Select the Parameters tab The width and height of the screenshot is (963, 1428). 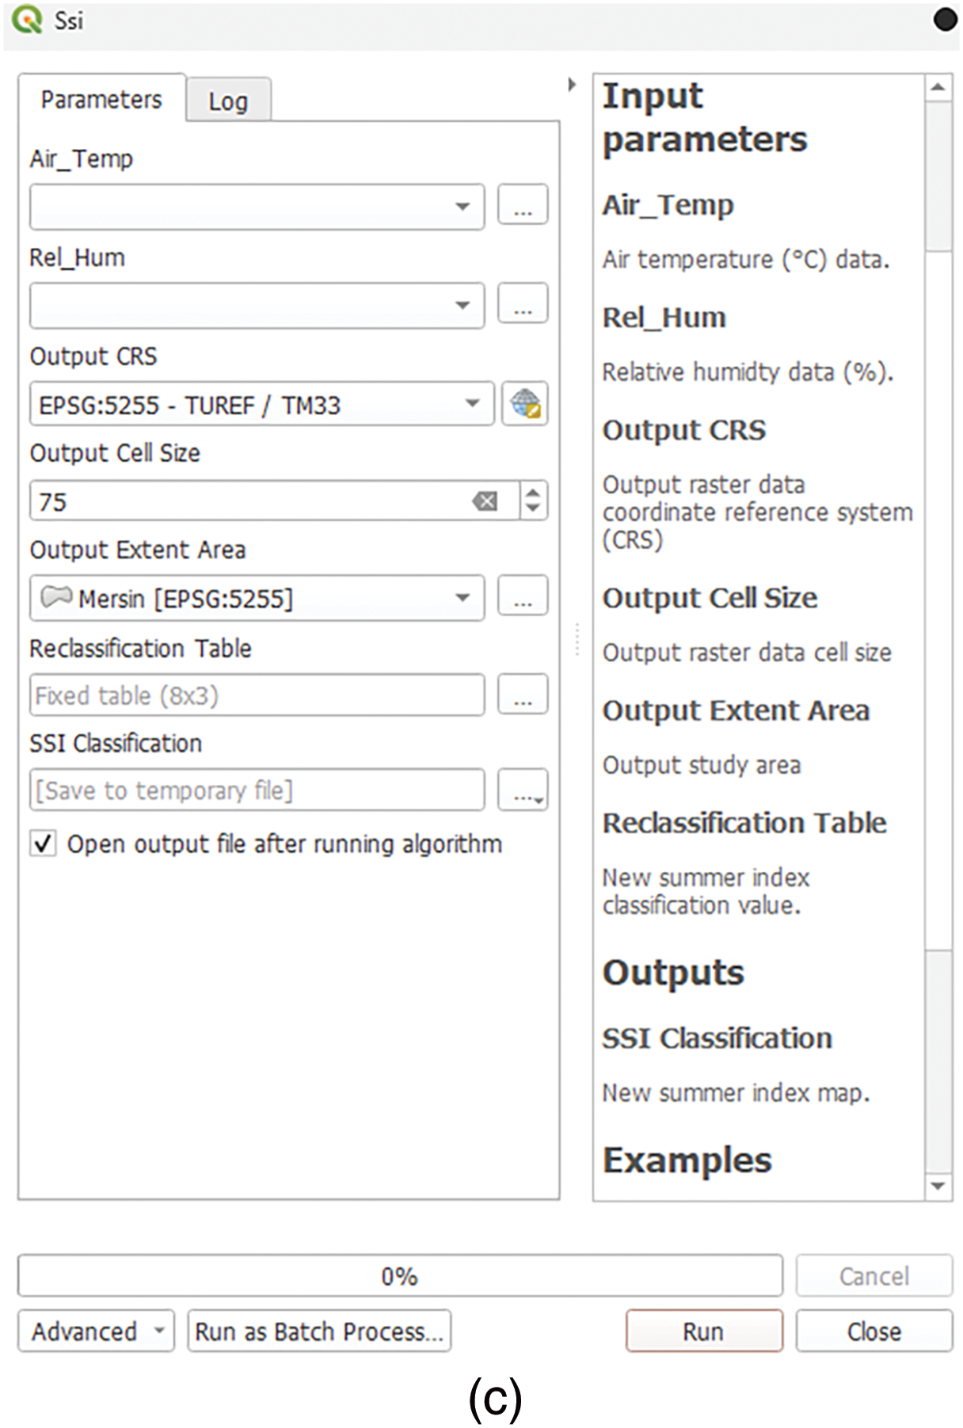point(101,100)
